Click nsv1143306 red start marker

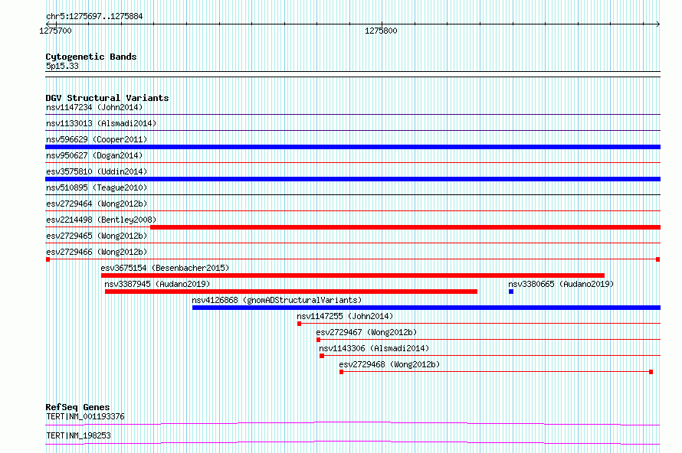pyautogui.click(x=322, y=356)
